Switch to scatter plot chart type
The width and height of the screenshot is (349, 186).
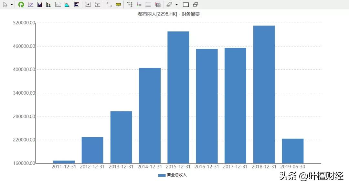[58, 5]
